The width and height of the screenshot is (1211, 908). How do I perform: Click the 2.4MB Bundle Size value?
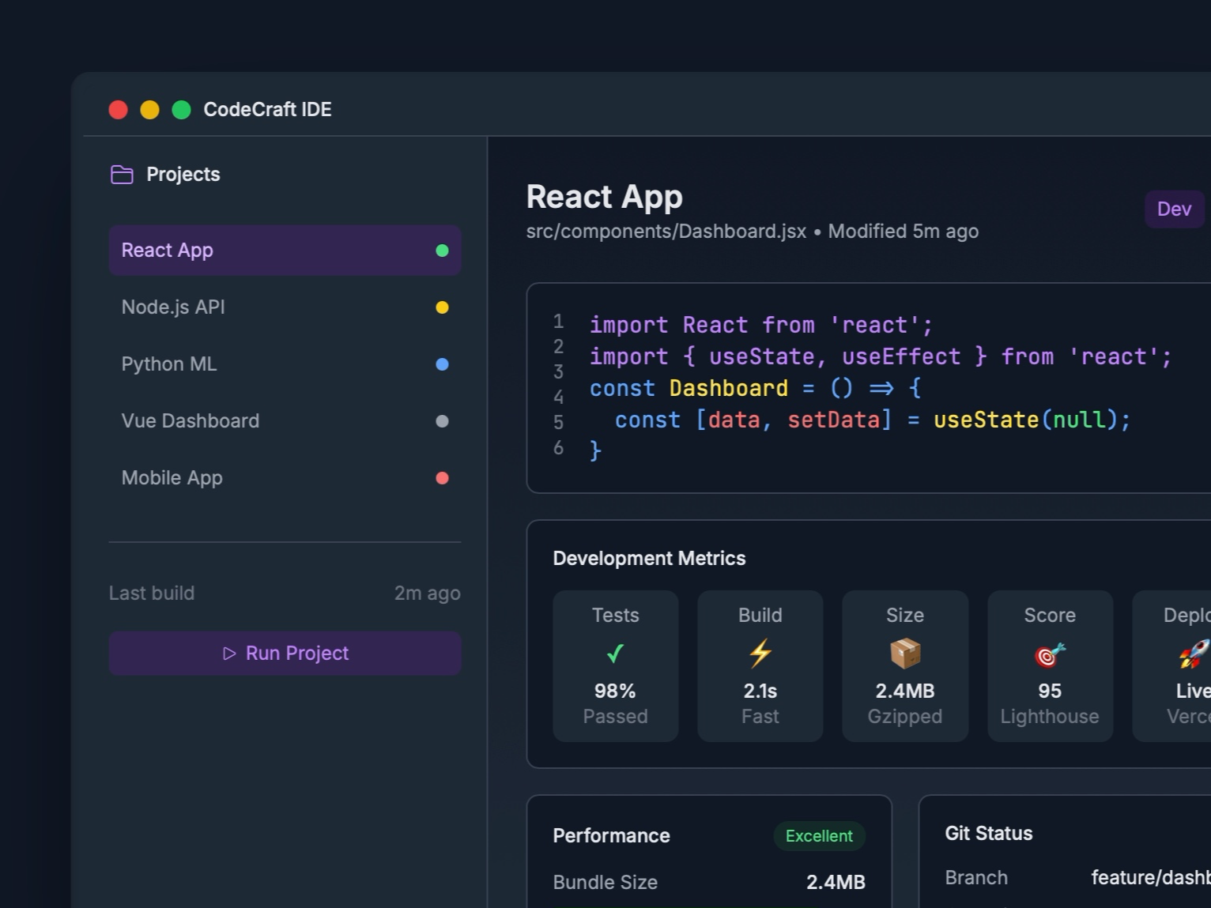(x=836, y=882)
